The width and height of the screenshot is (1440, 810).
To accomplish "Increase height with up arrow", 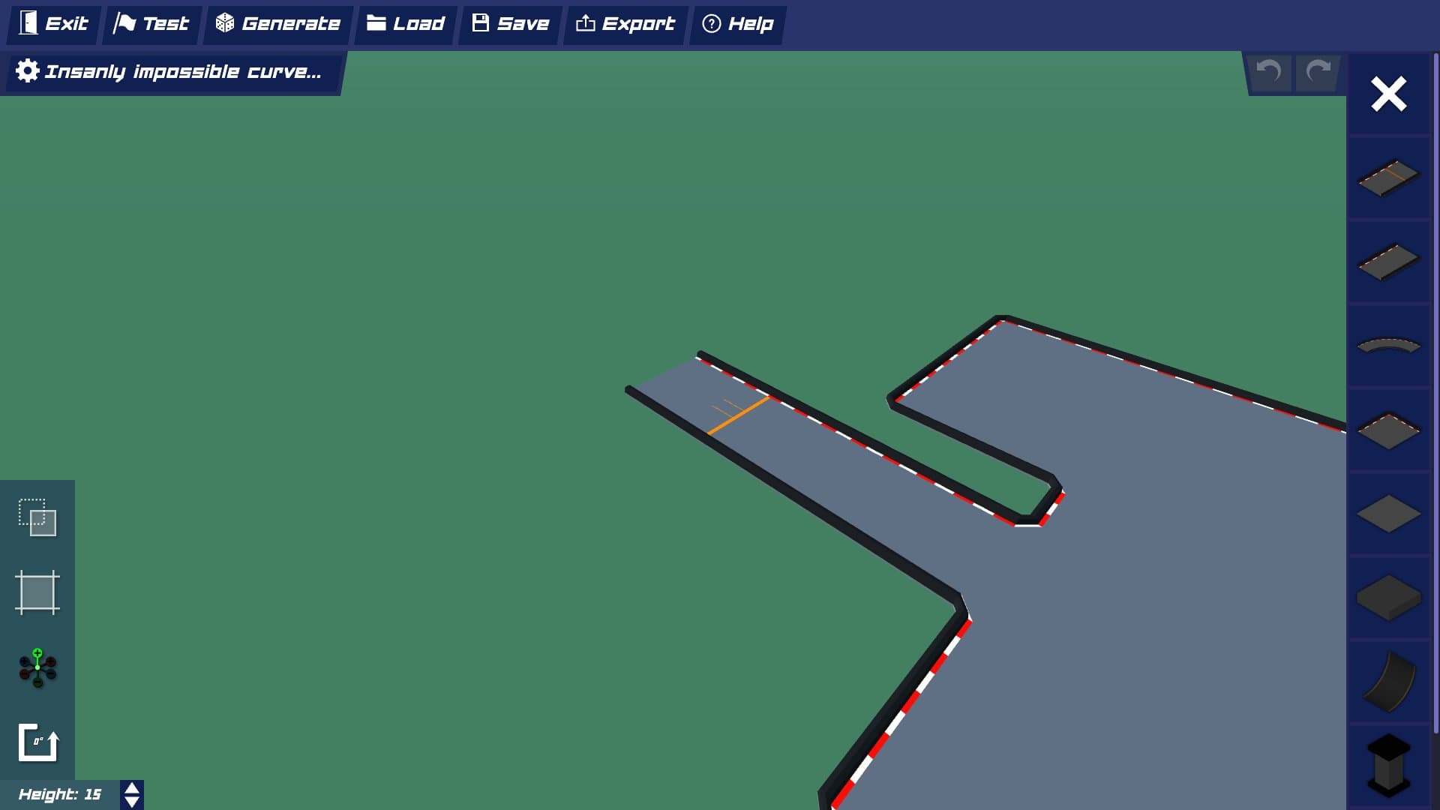I will pos(132,788).
